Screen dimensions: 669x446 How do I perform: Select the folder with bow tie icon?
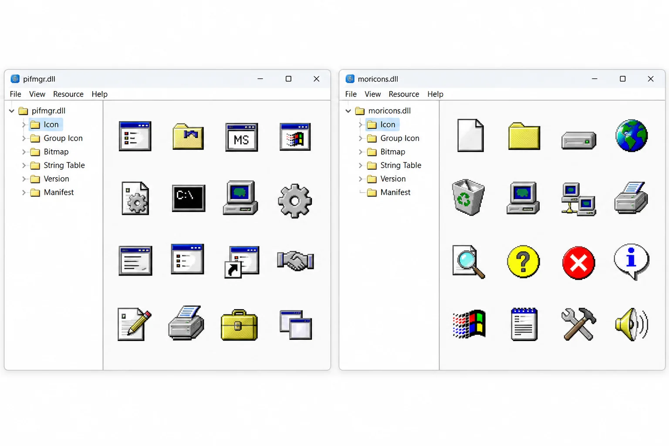[188, 136]
